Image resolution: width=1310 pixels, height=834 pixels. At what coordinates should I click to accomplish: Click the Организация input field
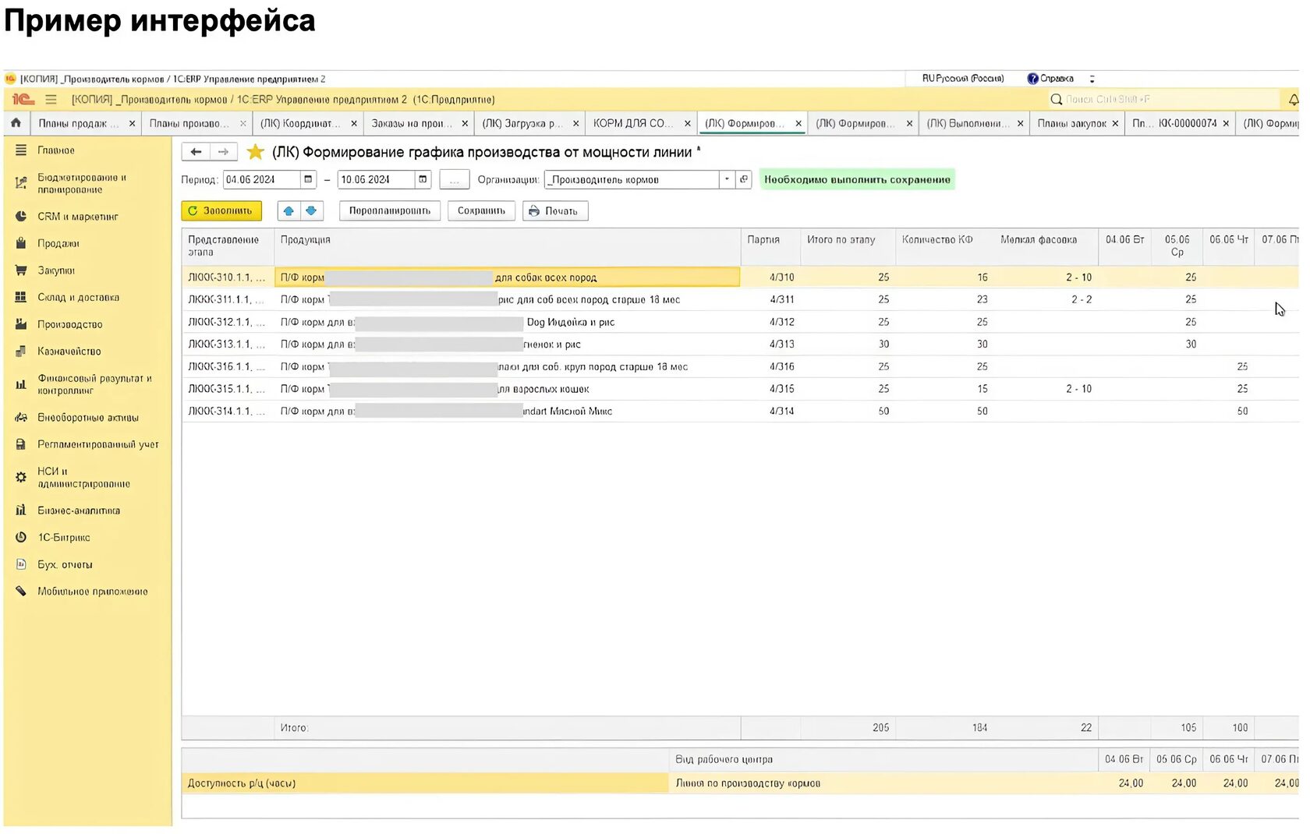(x=632, y=179)
